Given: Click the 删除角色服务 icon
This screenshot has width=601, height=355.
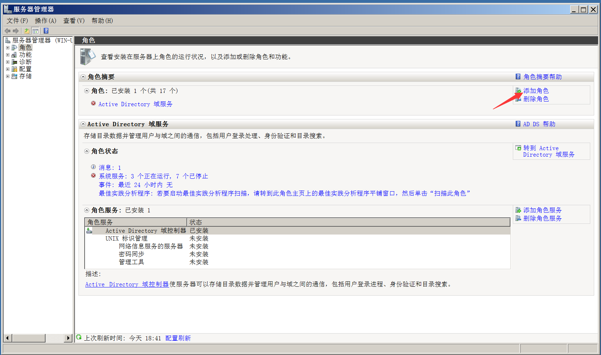Looking at the screenshot, I should (518, 218).
